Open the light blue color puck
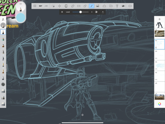The height and width of the screenshot is (124, 165). (21, 17)
